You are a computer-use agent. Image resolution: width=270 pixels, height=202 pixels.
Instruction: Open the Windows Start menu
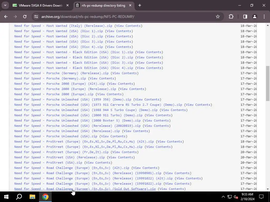pyautogui.click(x=6, y=197)
